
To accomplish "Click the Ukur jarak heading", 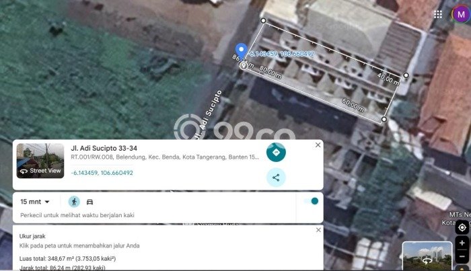I will [32, 237].
